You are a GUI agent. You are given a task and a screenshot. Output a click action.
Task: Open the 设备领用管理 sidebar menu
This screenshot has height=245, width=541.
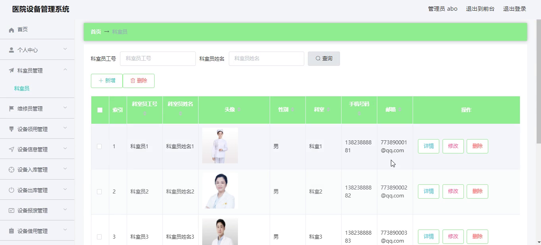click(37, 129)
